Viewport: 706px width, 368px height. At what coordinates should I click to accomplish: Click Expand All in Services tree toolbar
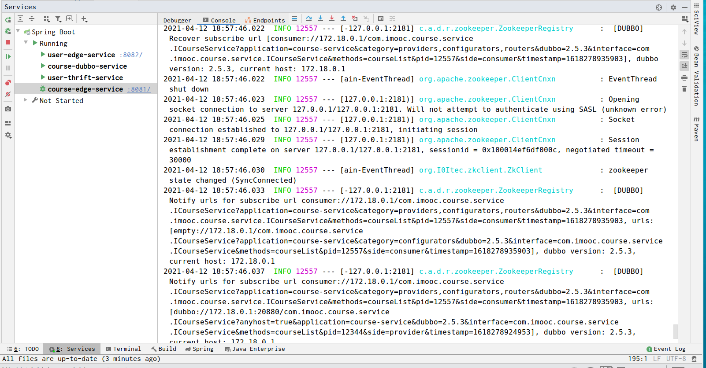[x=20, y=19]
